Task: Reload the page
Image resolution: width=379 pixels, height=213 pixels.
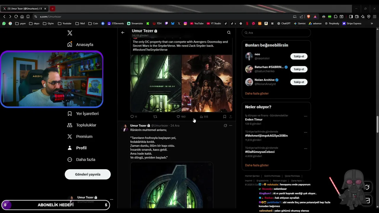Action: [x=16, y=17]
